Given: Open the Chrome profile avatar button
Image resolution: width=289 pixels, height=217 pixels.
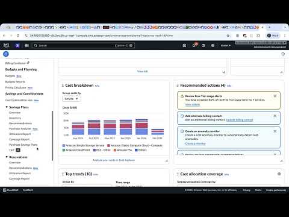Looking at the screenshot, I should 273,36.
